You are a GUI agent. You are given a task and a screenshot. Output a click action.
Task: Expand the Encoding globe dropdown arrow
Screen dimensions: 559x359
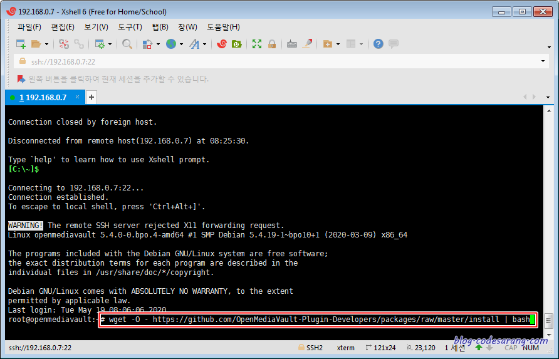[x=181, y=44]
